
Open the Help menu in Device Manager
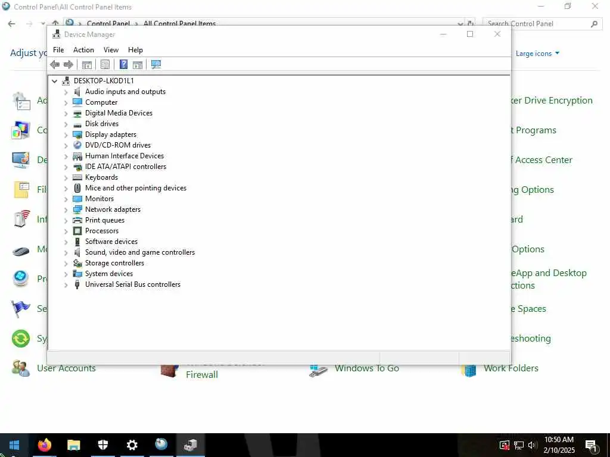coord(135,50)
